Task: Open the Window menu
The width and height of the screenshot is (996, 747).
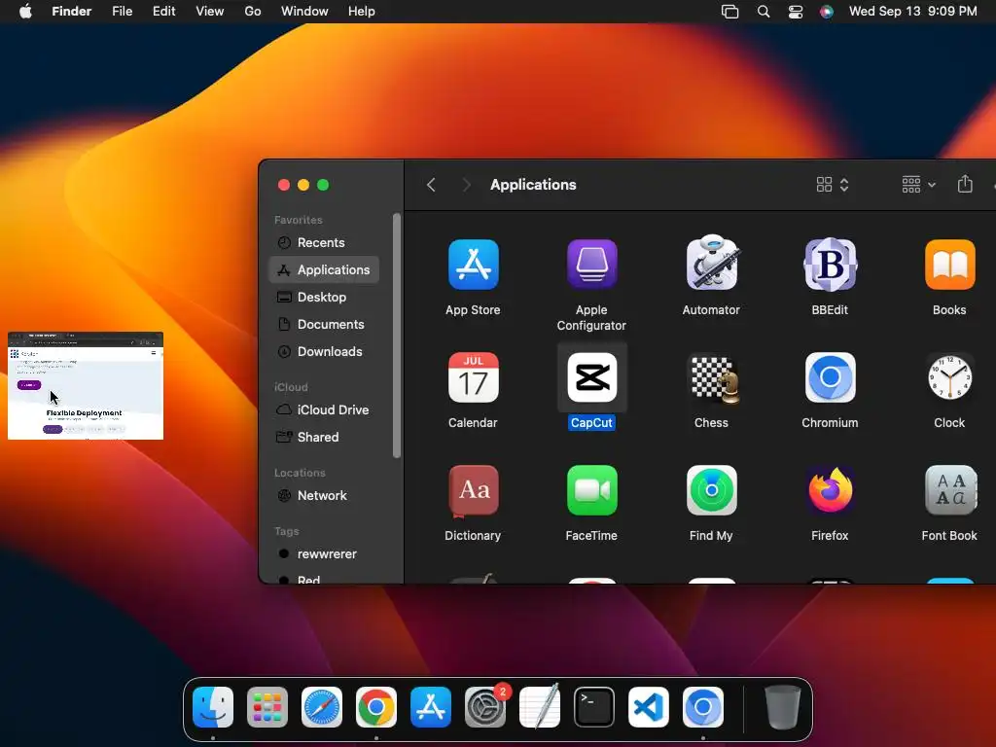Action: click(304, 12)
